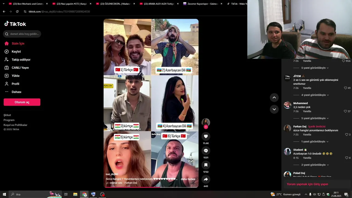Open Muhammed's profile name
Viewport: 352px width, 198px height.
pyautogui.click(x=300, y=103)
